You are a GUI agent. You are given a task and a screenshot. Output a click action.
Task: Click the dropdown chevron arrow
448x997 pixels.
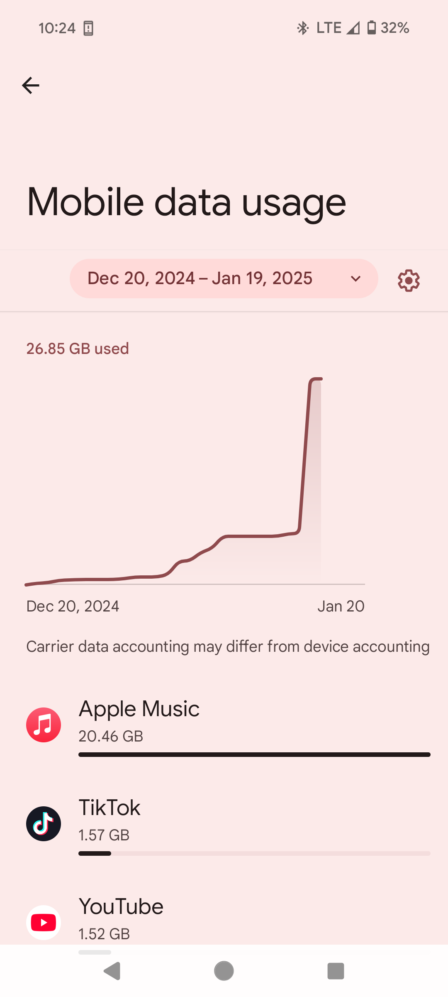coord(355,279)
